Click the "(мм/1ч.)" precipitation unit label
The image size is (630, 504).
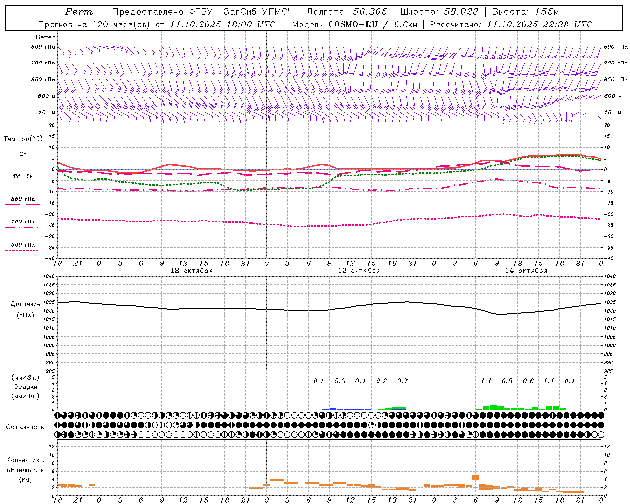[26, 396]
